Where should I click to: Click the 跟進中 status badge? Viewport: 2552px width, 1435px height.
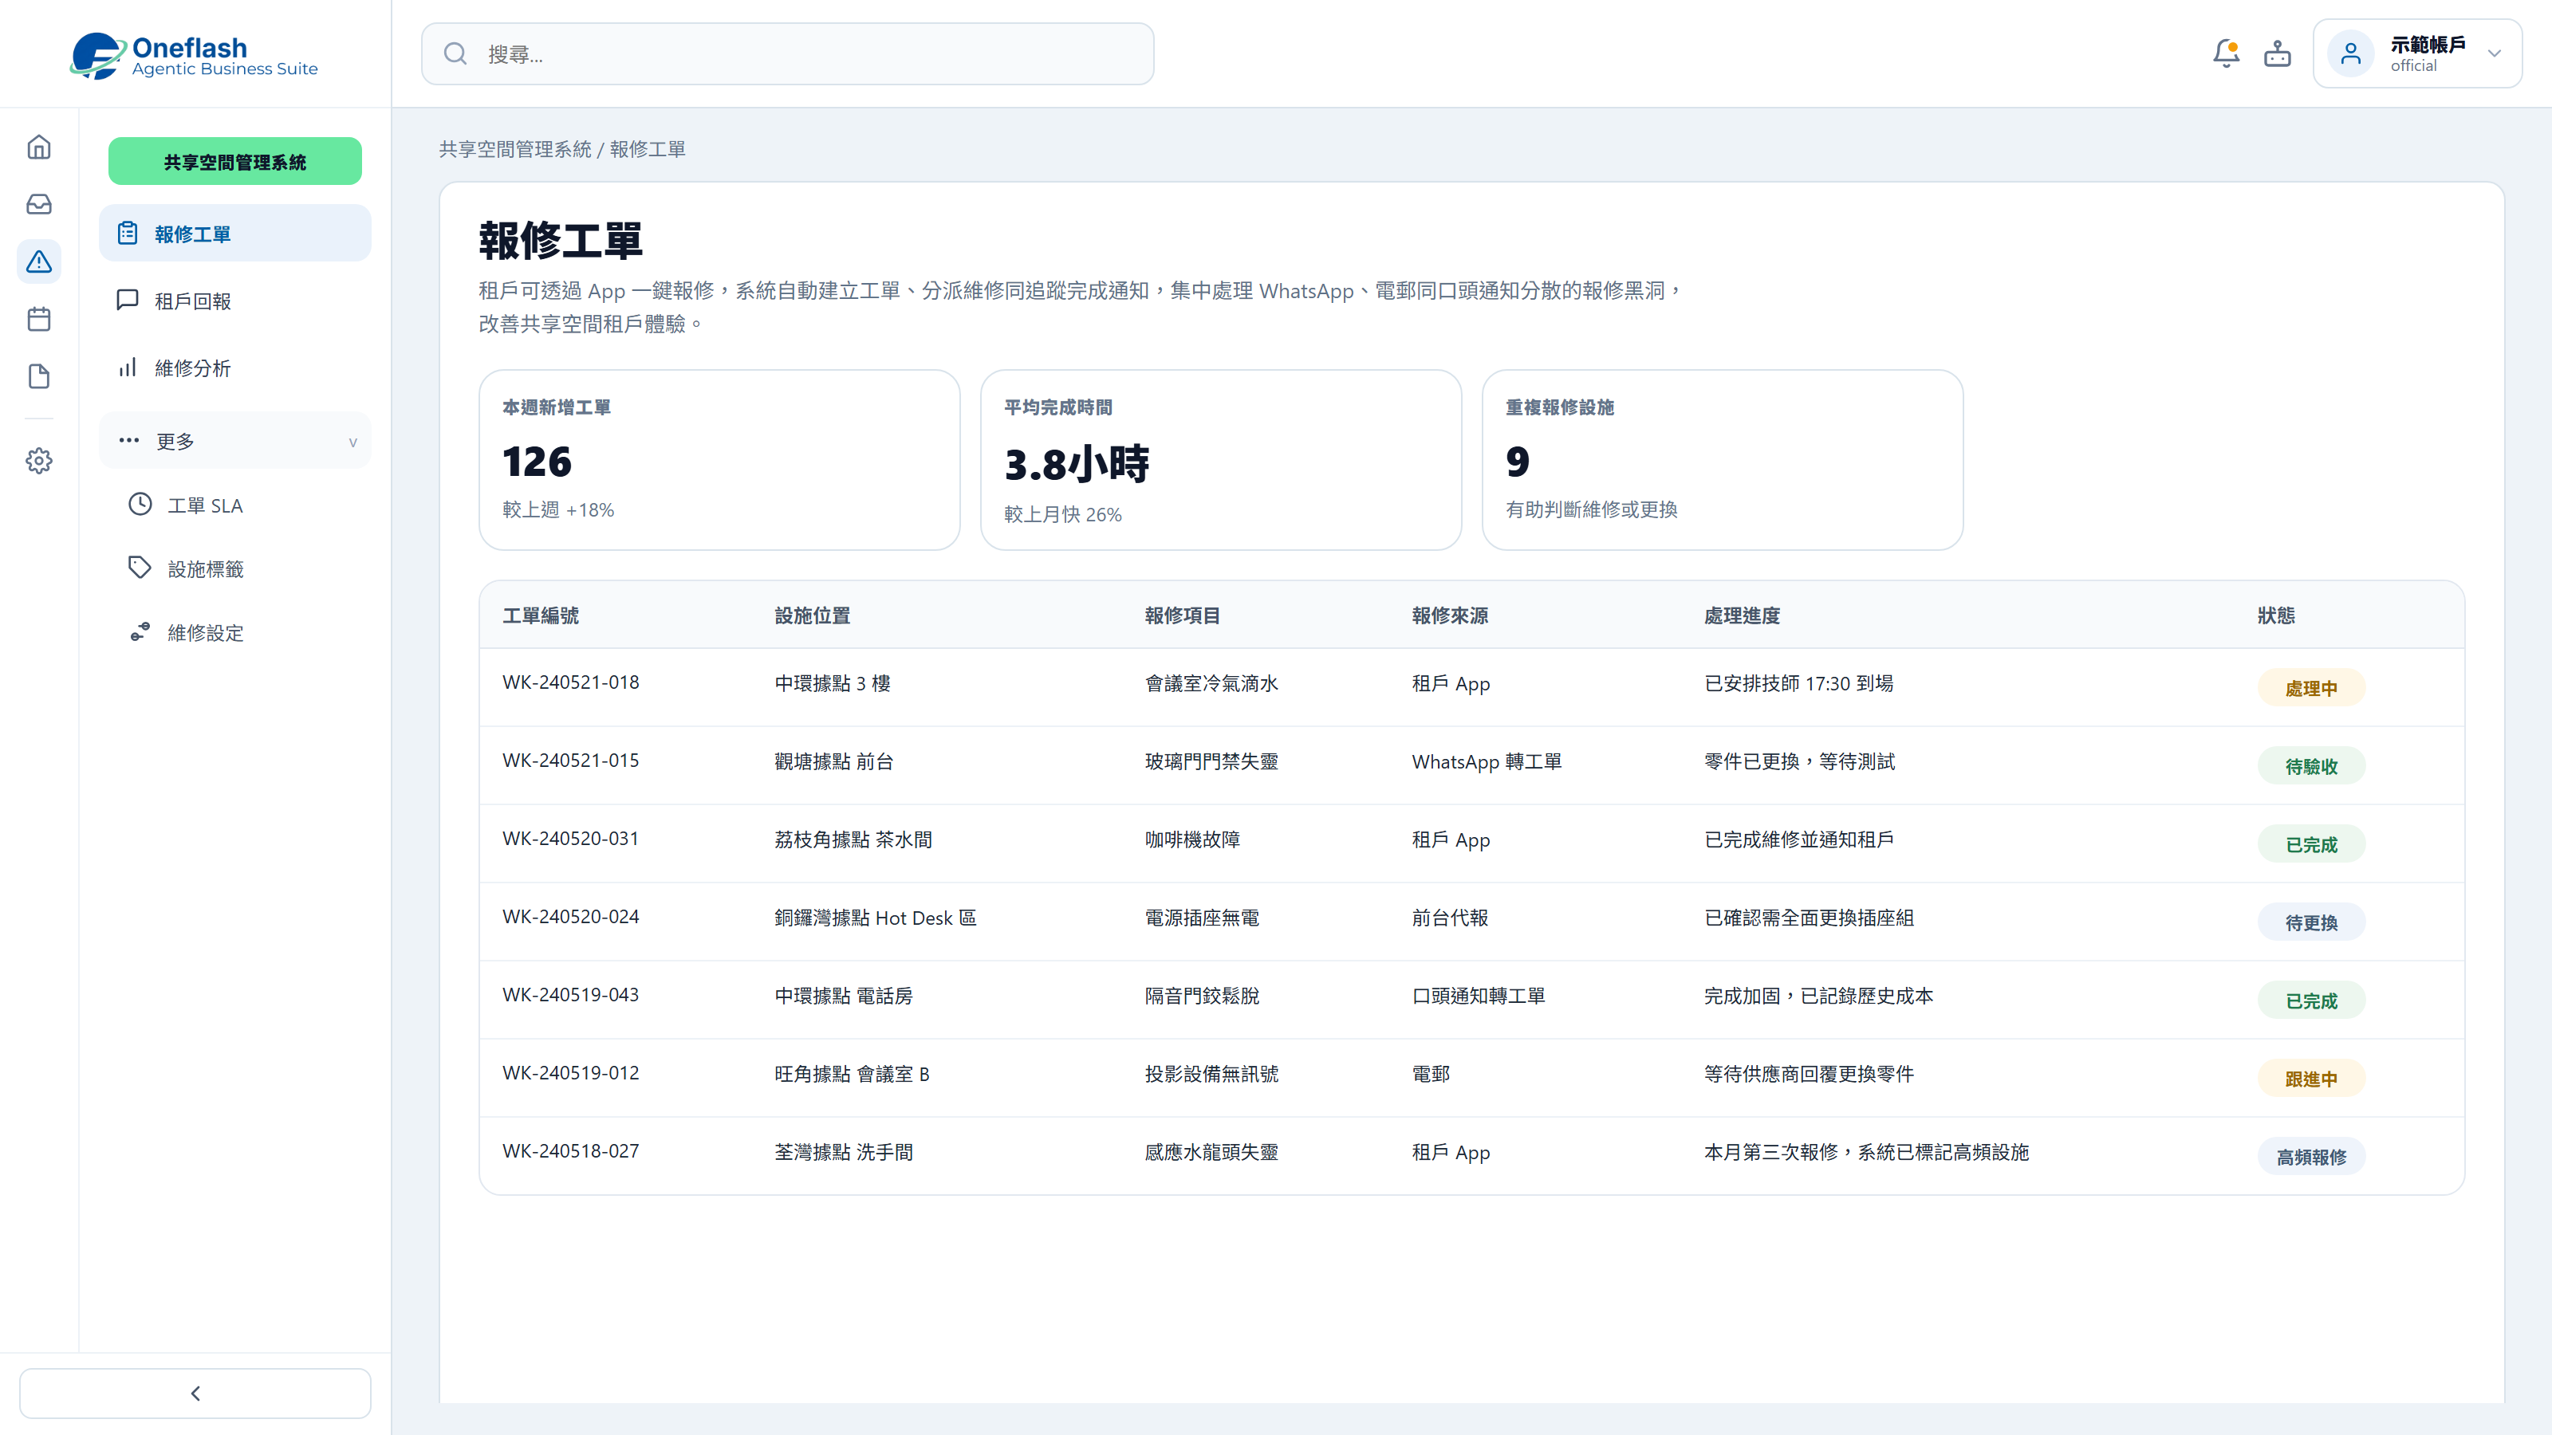pos(2311,1079)
